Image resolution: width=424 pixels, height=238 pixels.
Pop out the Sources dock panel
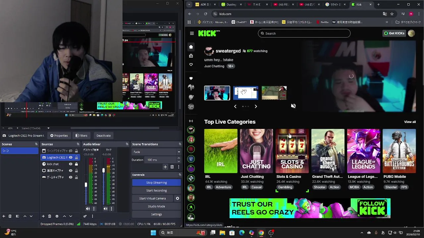coord(78,144)
